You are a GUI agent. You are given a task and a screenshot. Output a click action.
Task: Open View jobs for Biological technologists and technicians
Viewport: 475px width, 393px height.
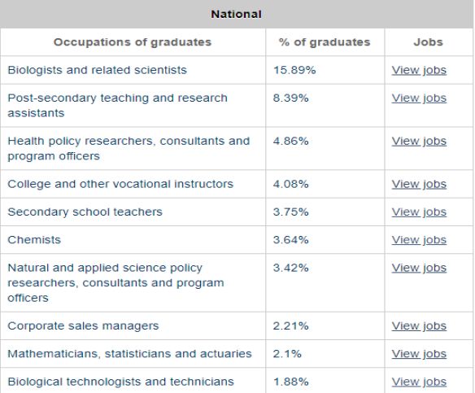419,382
